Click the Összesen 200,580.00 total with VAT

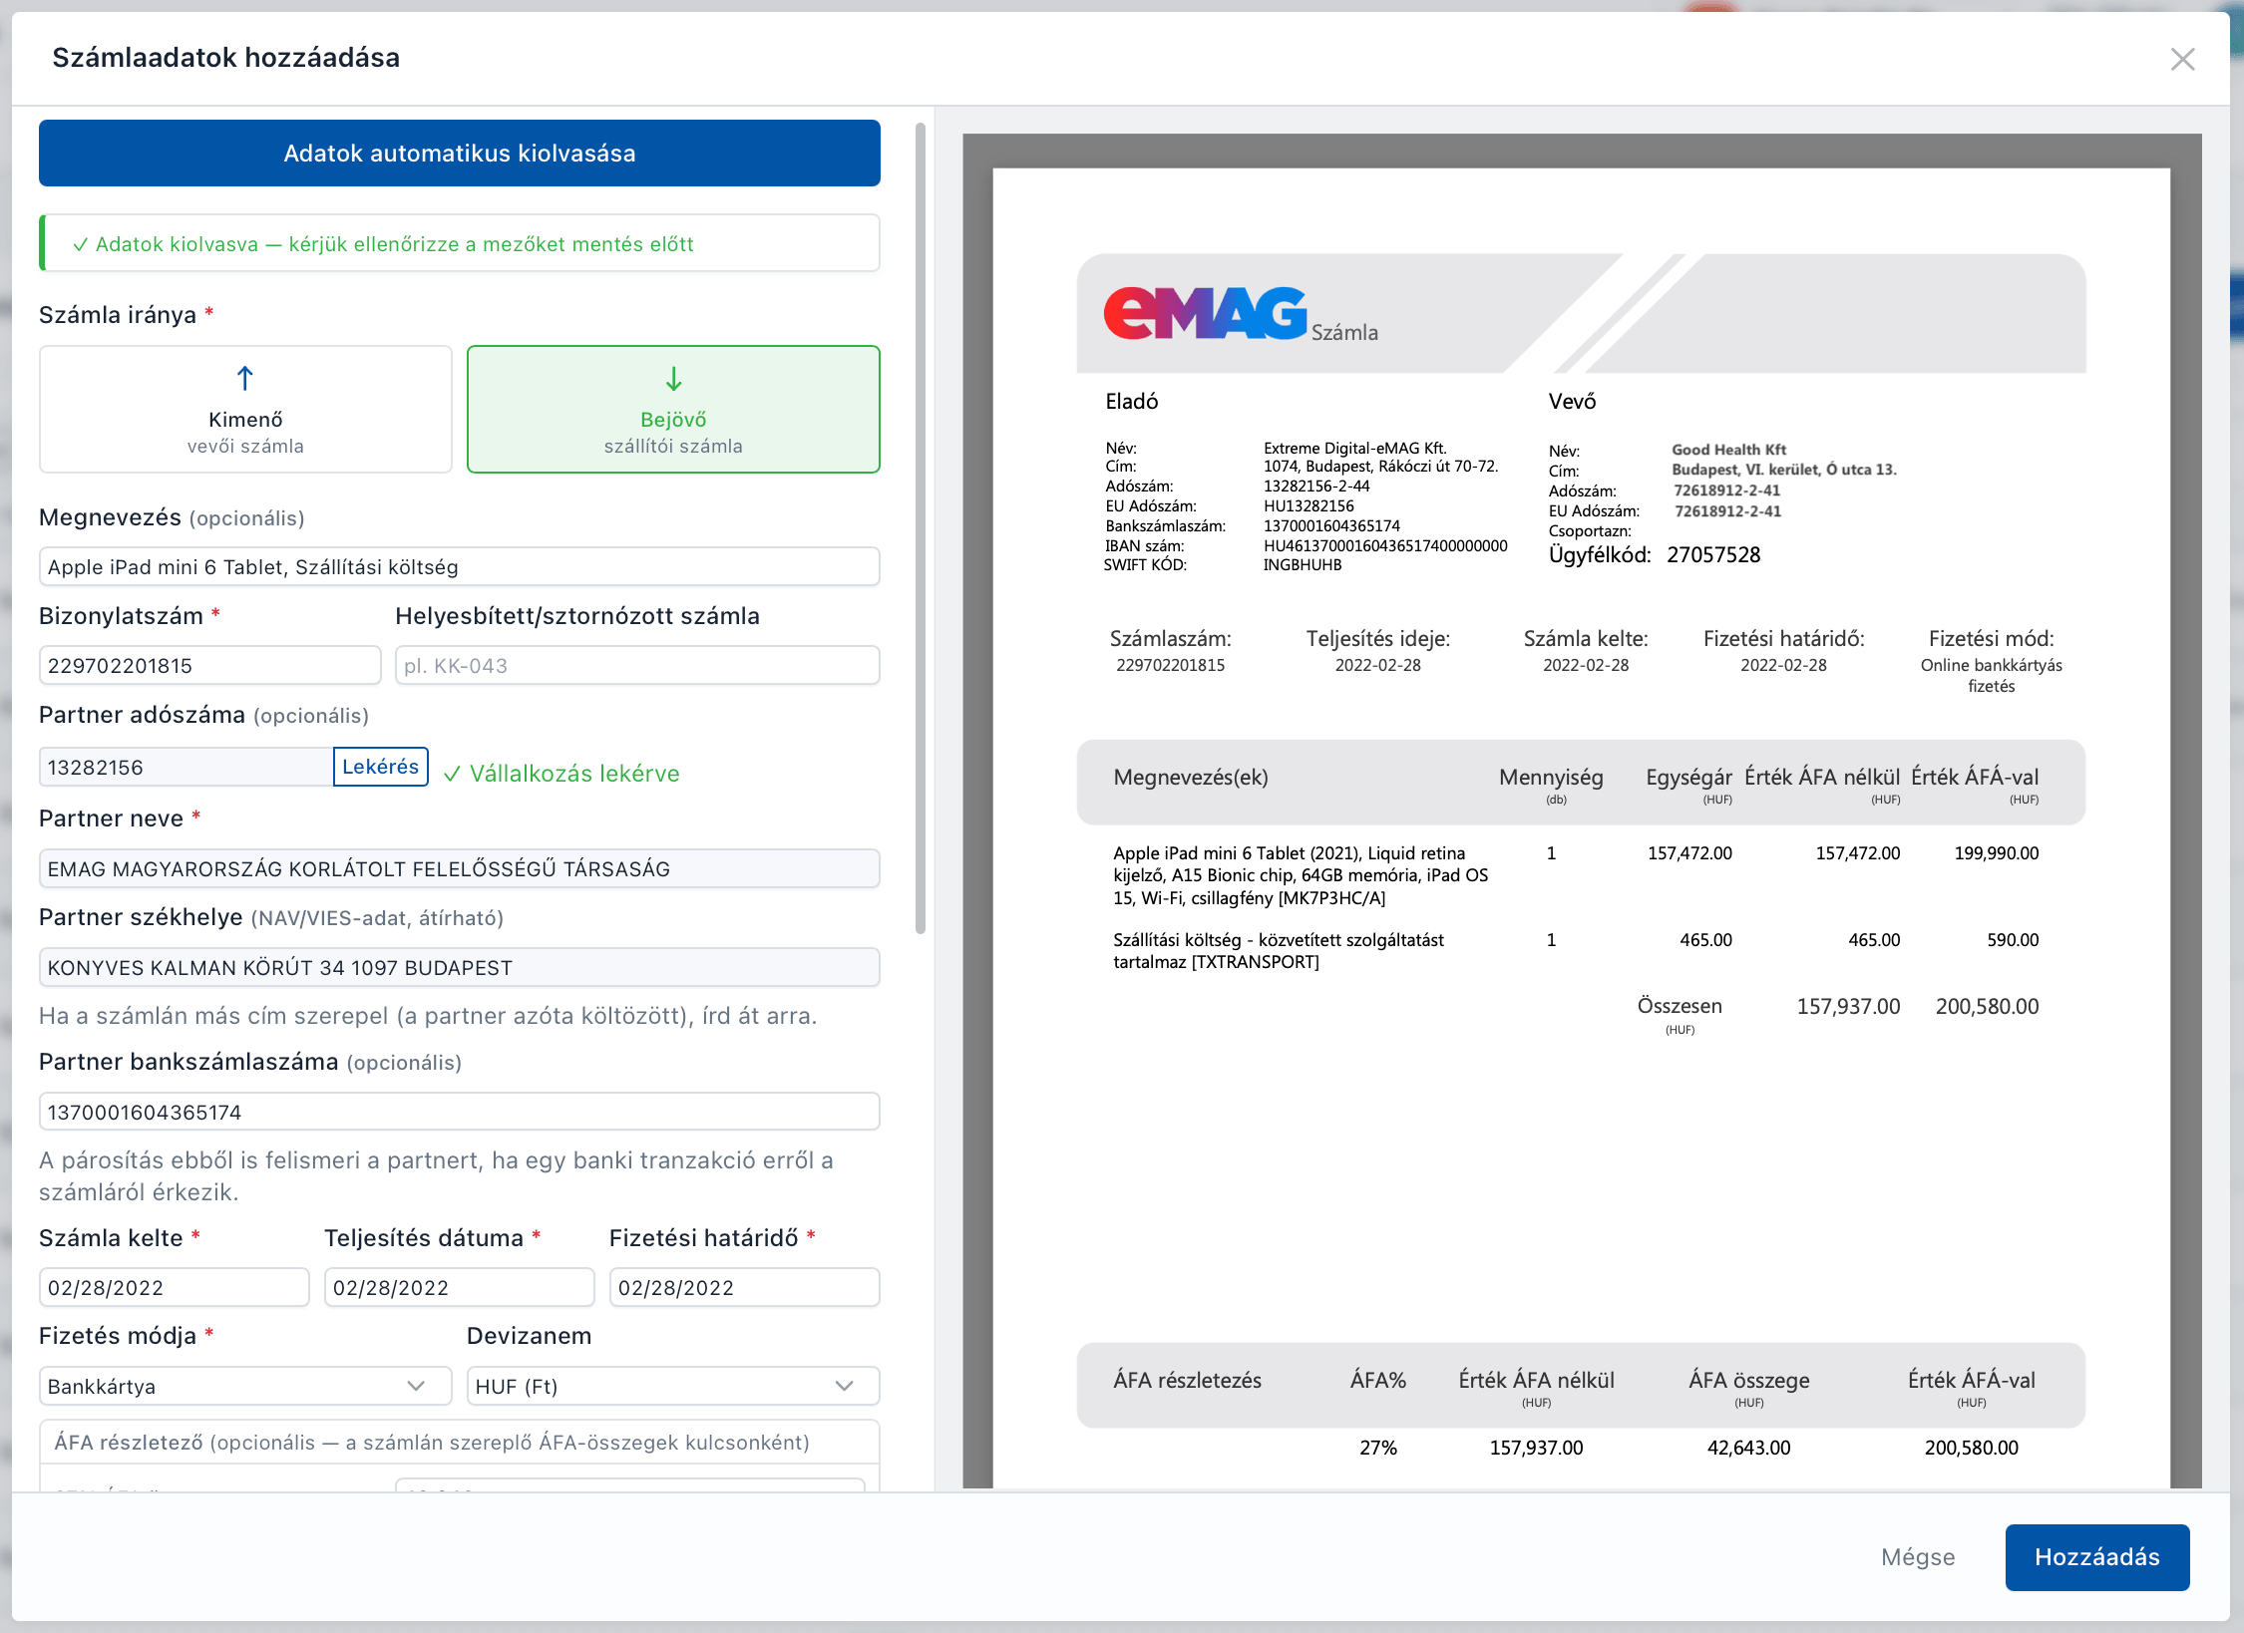coord(1987,1007)
